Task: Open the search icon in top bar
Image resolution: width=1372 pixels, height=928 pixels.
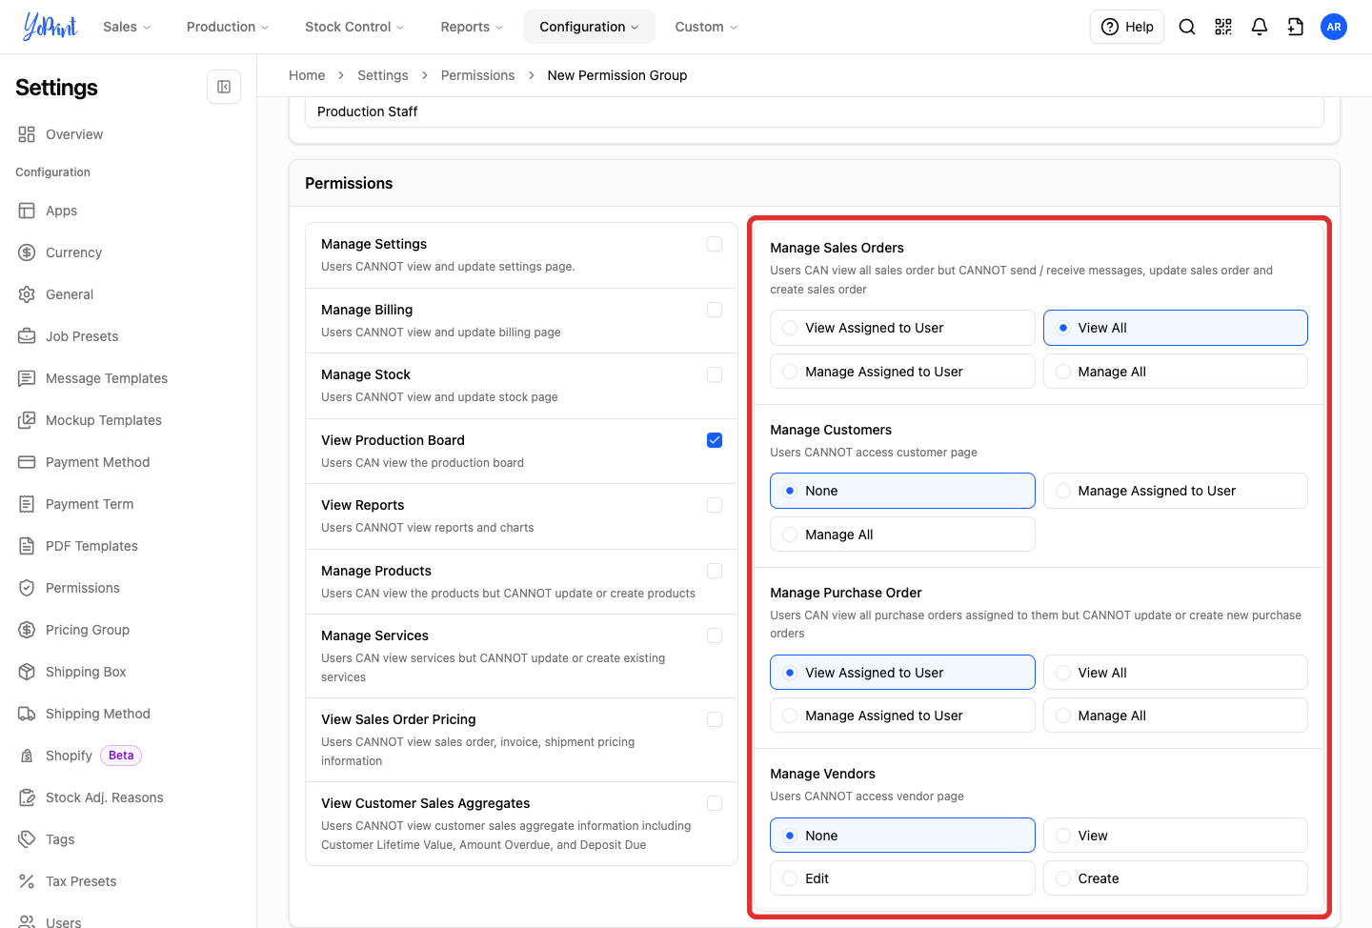Action: 1187,27
